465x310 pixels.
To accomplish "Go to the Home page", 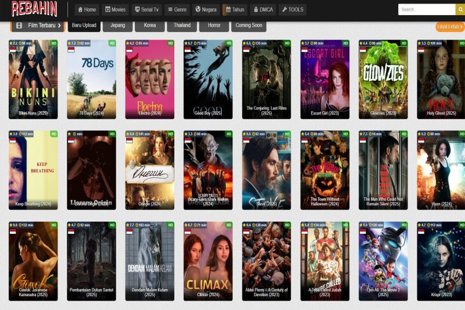I will [x=86, y=10].
